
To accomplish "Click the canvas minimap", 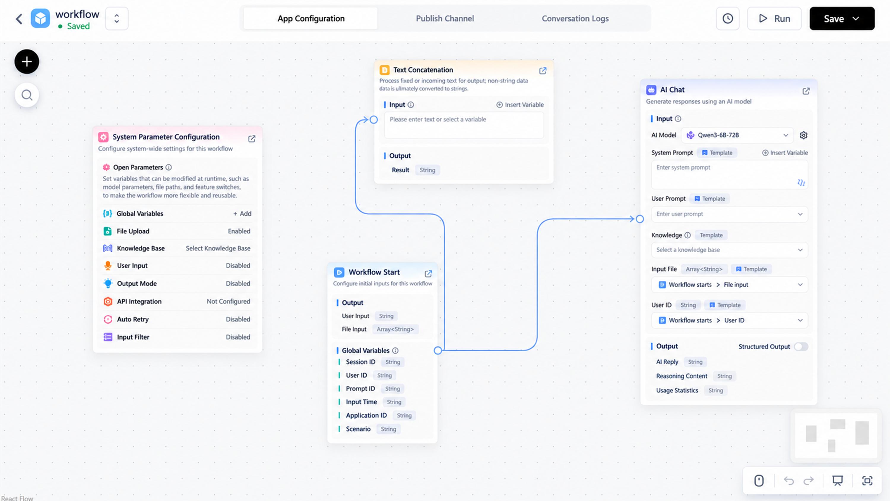I will click(836, 435).
